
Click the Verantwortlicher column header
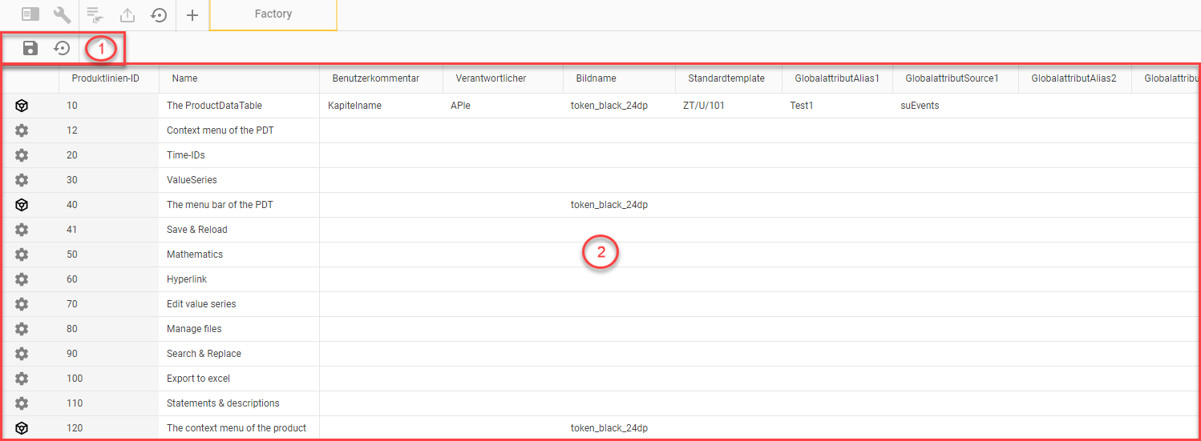491,78
